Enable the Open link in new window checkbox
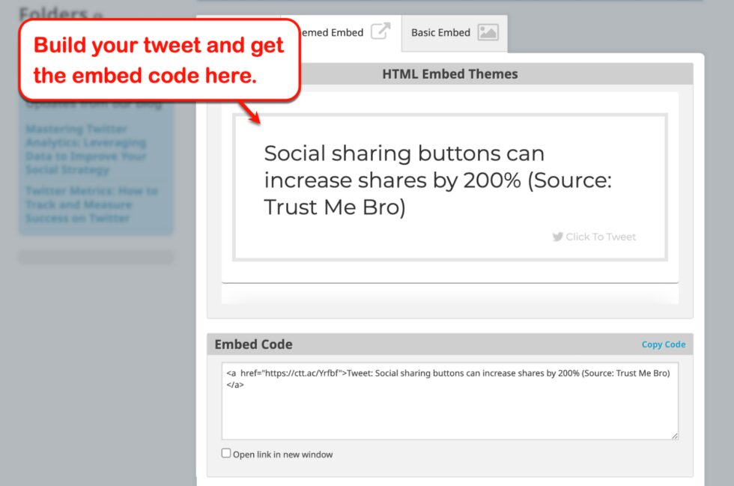 click(x=225, y=453)
